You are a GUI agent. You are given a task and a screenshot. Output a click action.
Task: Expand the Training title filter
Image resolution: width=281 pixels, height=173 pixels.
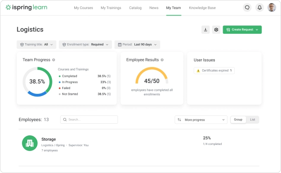coord(36,44)
